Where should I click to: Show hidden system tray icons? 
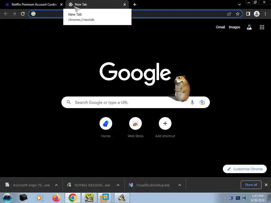tap(225, 198)
